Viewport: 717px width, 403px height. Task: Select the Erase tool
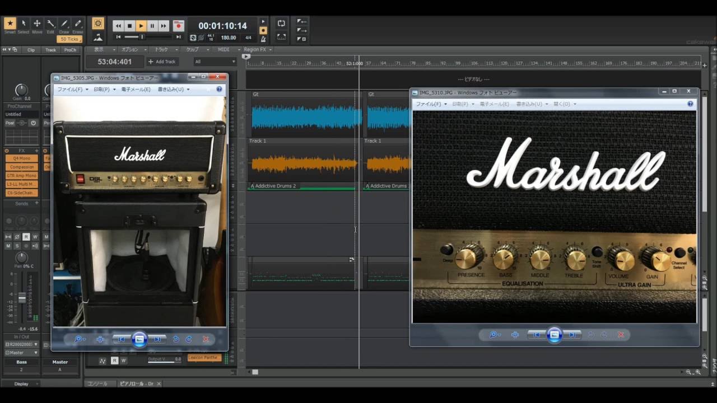78,24
